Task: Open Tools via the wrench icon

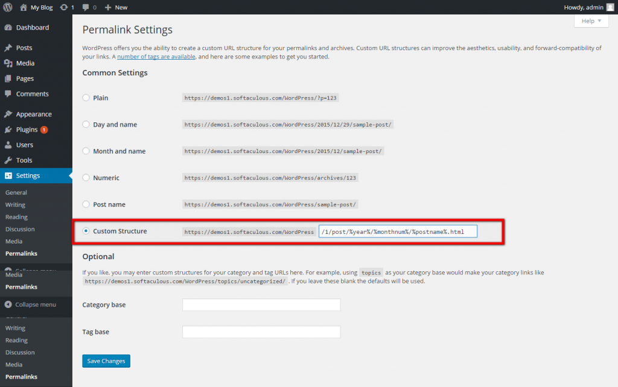Action: (x=8, y=160)
